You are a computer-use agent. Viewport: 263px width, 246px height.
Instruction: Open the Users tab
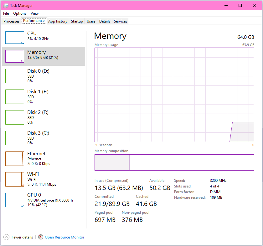pyautogui.click(x=91, y=21)
